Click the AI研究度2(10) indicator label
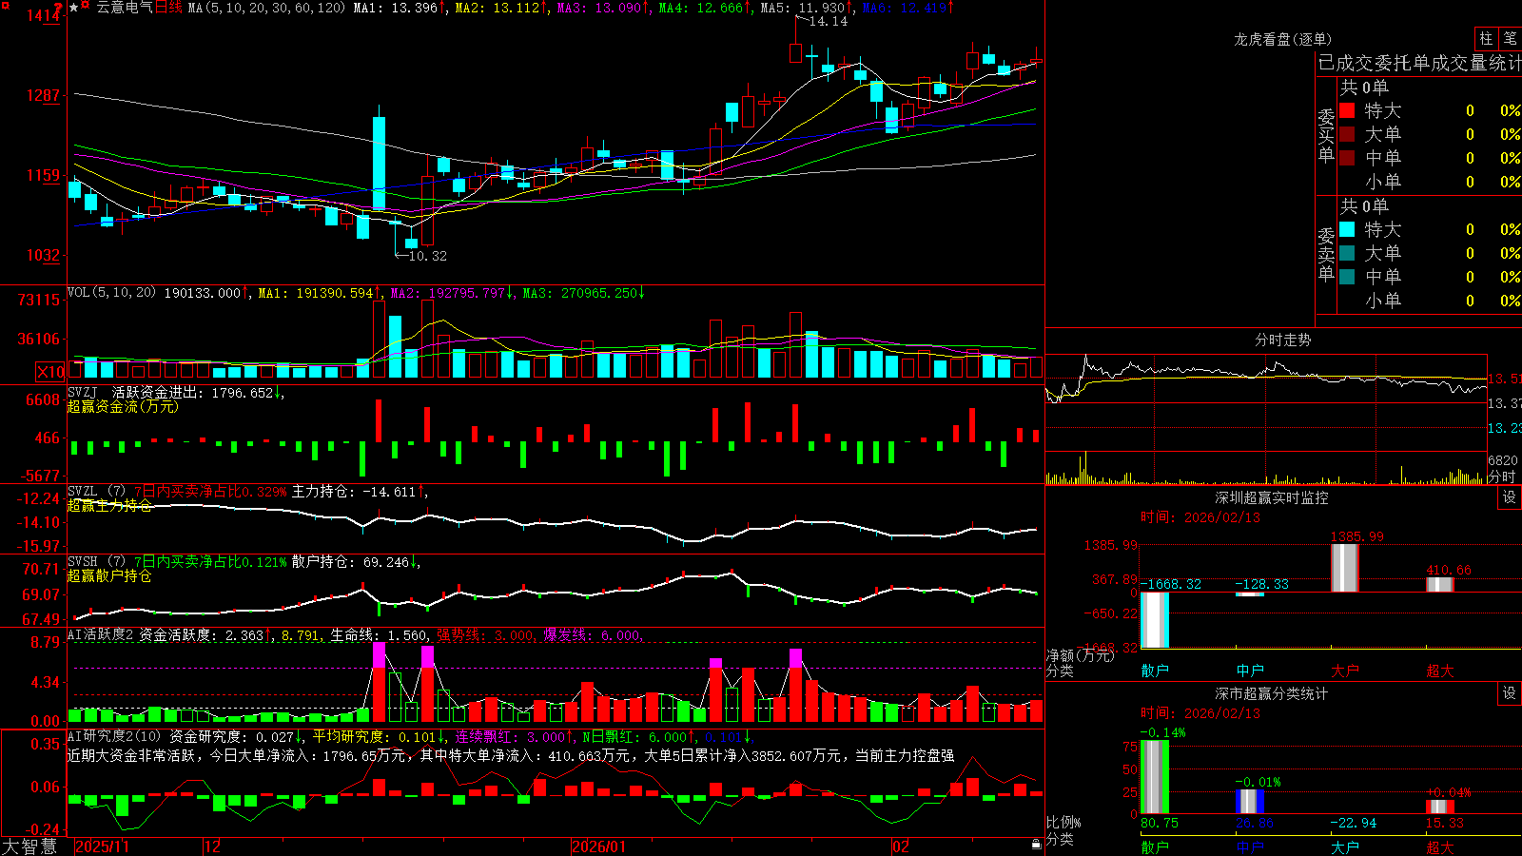Image resolution: width=1522 pixels, height=856 pixels. pos(114,736)
